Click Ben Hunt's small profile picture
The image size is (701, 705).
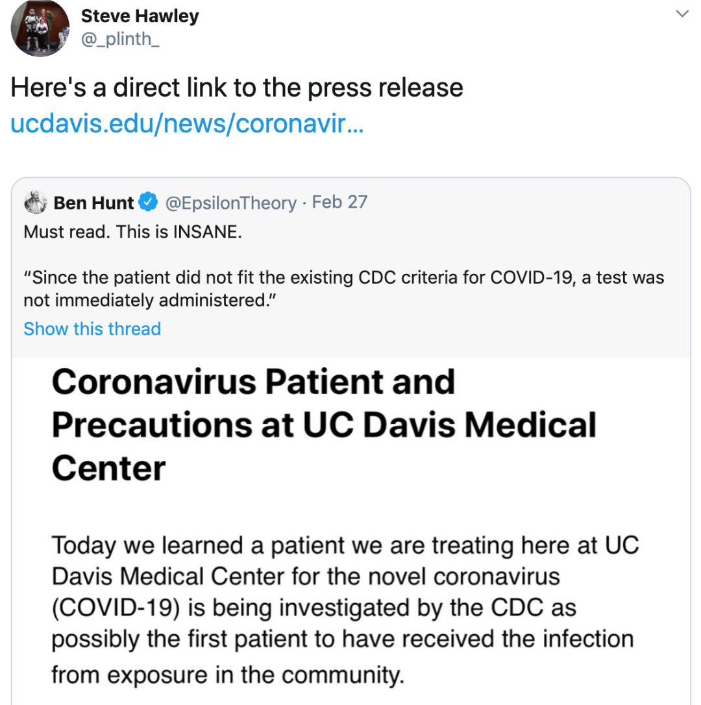click(35, 203)
